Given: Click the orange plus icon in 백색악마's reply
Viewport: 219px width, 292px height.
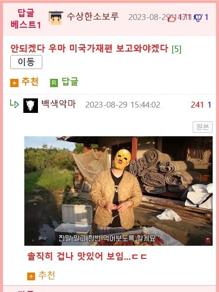Looking at the screenshot, I should click(x=31, y=276).
